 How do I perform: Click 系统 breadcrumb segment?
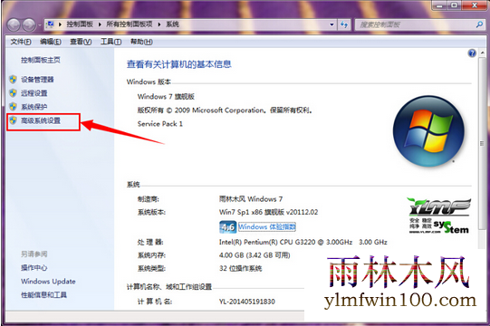tap(172, 24)
